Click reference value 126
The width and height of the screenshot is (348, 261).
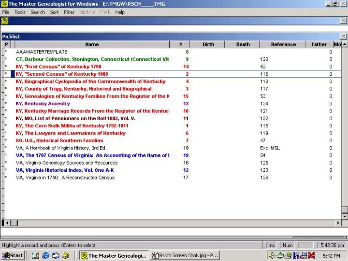point(264,178)
